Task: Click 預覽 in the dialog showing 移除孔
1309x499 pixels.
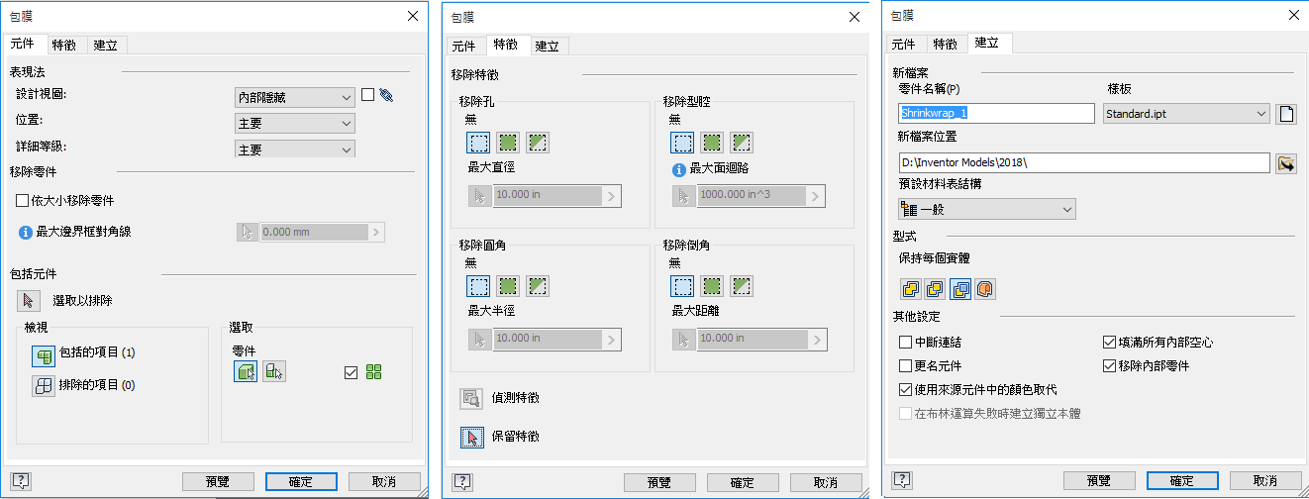Action: tap(658, 482)
